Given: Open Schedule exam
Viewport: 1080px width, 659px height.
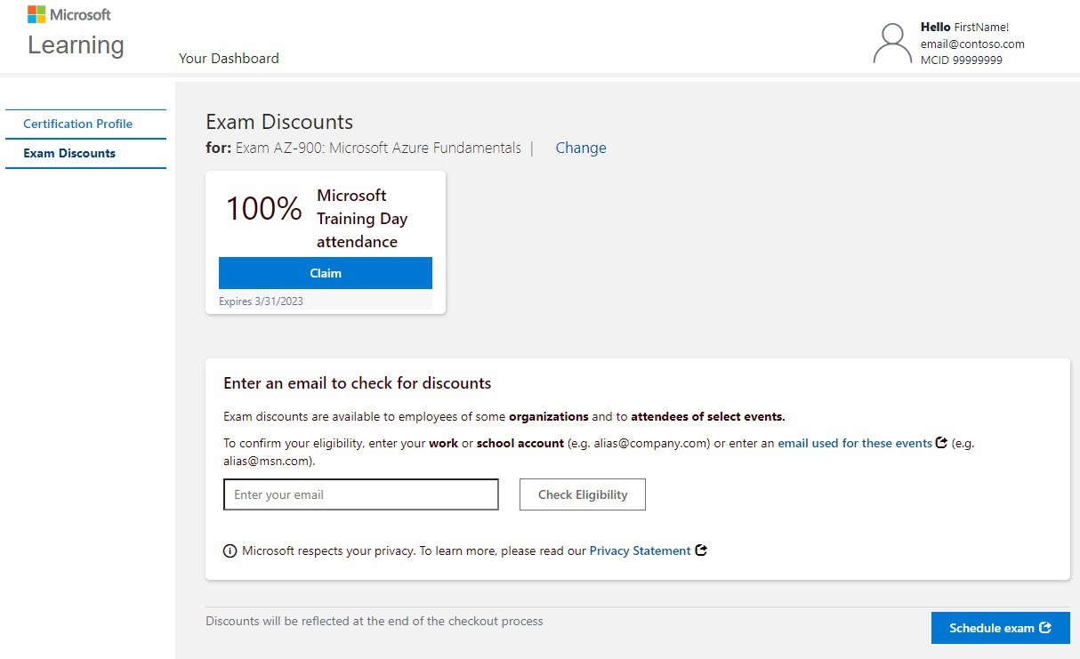Looking at the screenshot, I should pyautogui.click(x=994, y=628).
